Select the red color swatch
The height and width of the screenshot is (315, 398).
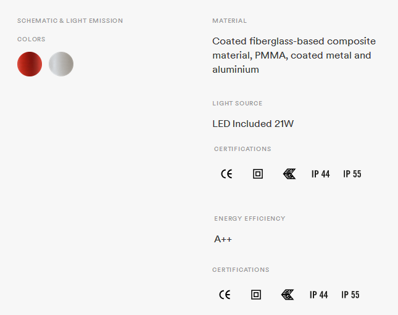30,64
